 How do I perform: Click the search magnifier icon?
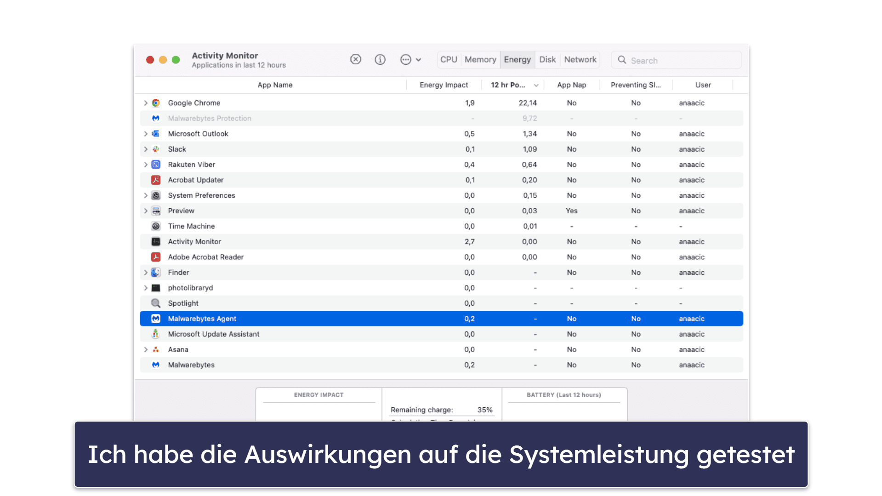pos(621,60)
